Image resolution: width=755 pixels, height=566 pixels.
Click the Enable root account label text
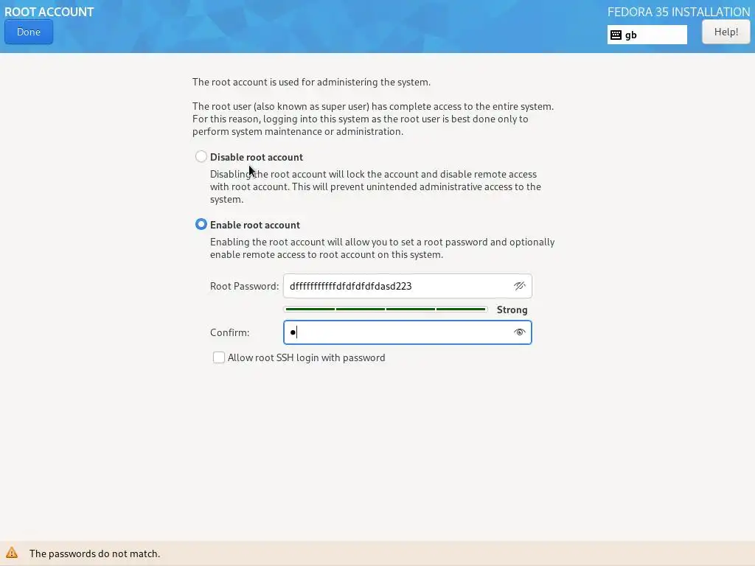[254, 225]
